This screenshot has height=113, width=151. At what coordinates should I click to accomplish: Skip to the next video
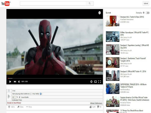point(15,82)
